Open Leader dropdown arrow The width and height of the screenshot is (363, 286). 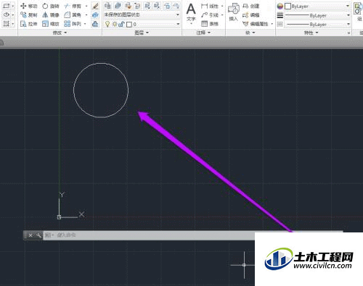point(222,15)
